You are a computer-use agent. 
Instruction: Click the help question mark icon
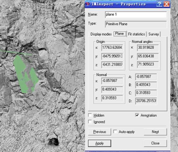click(x=159, y=4)
